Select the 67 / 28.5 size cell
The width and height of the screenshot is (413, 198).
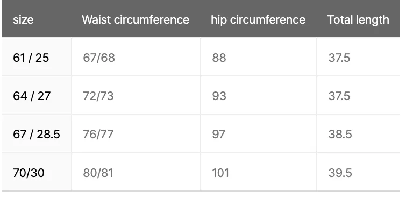tap(37, 134)
